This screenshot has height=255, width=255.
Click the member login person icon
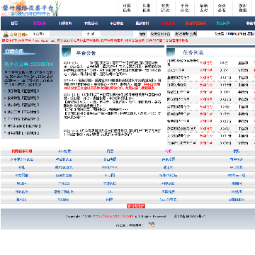pyautogui.click(x=6, y=35)
